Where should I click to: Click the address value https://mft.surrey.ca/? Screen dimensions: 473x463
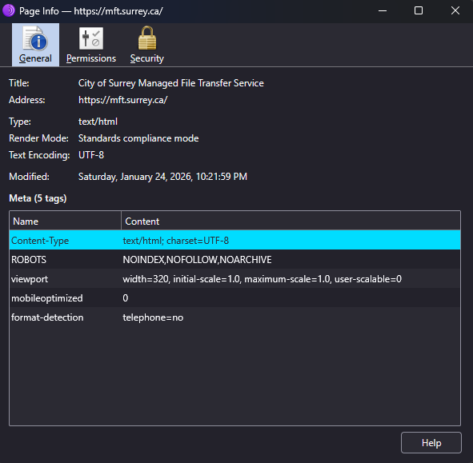click(122, 100)
